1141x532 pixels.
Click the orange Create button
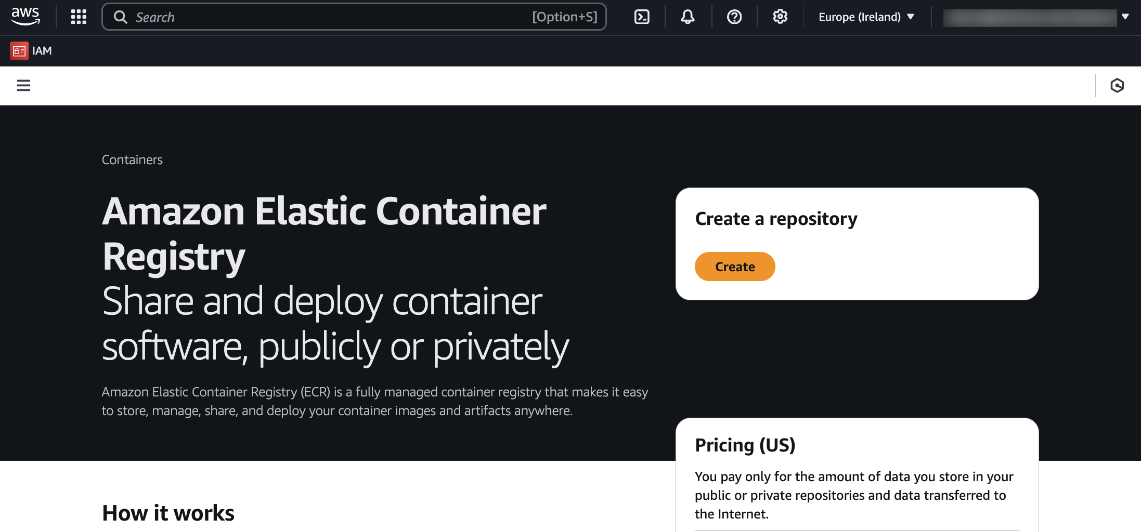[x=735, y=267]
